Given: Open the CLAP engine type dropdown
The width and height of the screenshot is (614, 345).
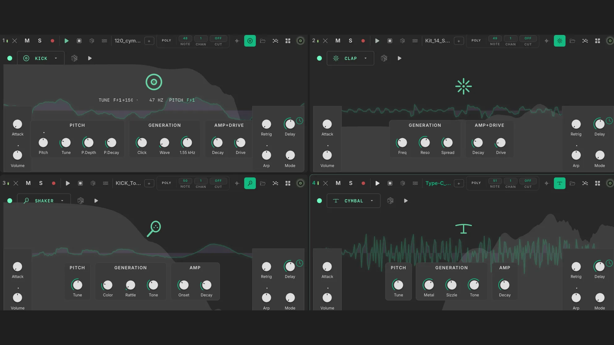Looking at the screenshot, I should (350, 58).
